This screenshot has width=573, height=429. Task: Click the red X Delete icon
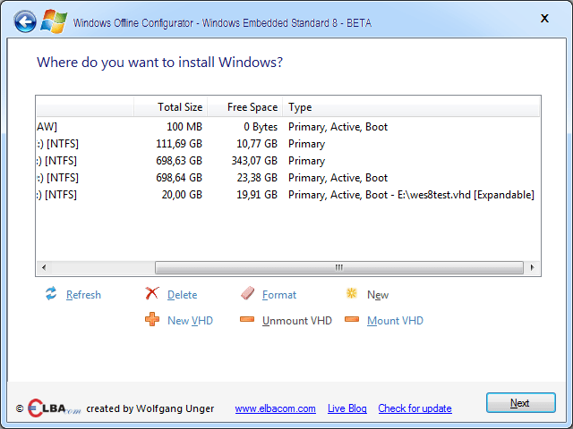[151, 293]
